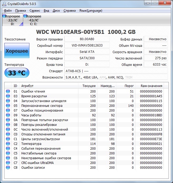Click the serial number field WD-WMAV50812633
Image resolution: width=173 pixels, height=183 pixels.
87,45
